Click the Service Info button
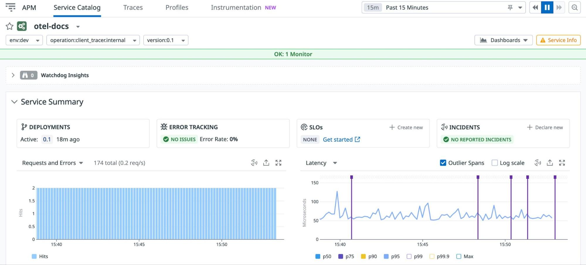 [x=558, y=40]
